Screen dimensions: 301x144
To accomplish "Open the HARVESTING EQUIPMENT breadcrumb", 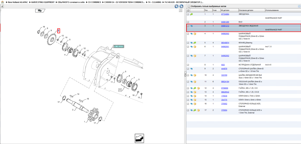I will tap(42, 2).
